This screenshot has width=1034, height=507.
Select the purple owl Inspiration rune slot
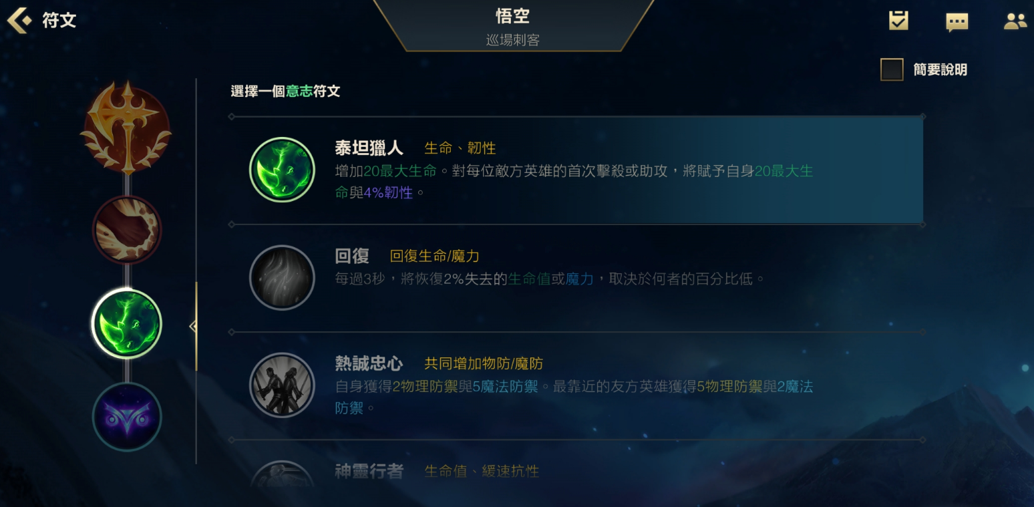tap(127, 417)
